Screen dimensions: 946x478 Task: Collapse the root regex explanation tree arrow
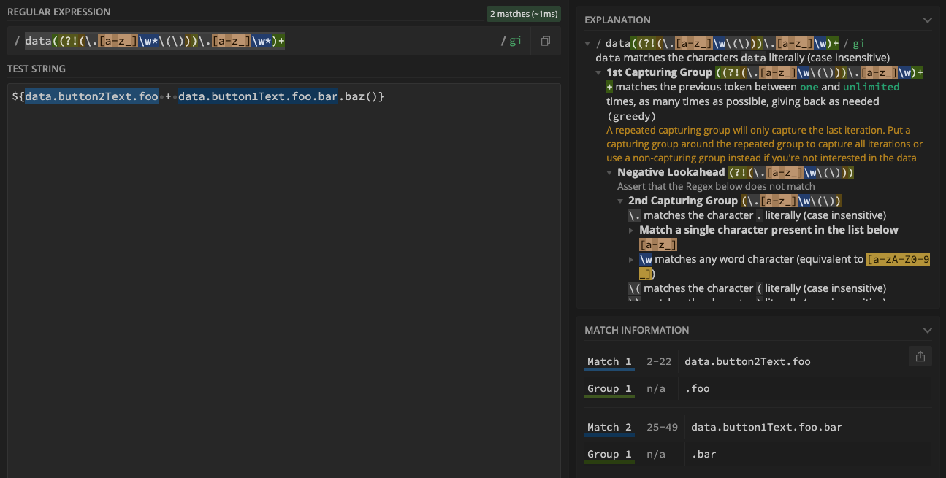pyautogui.click(x=587, y=44)
